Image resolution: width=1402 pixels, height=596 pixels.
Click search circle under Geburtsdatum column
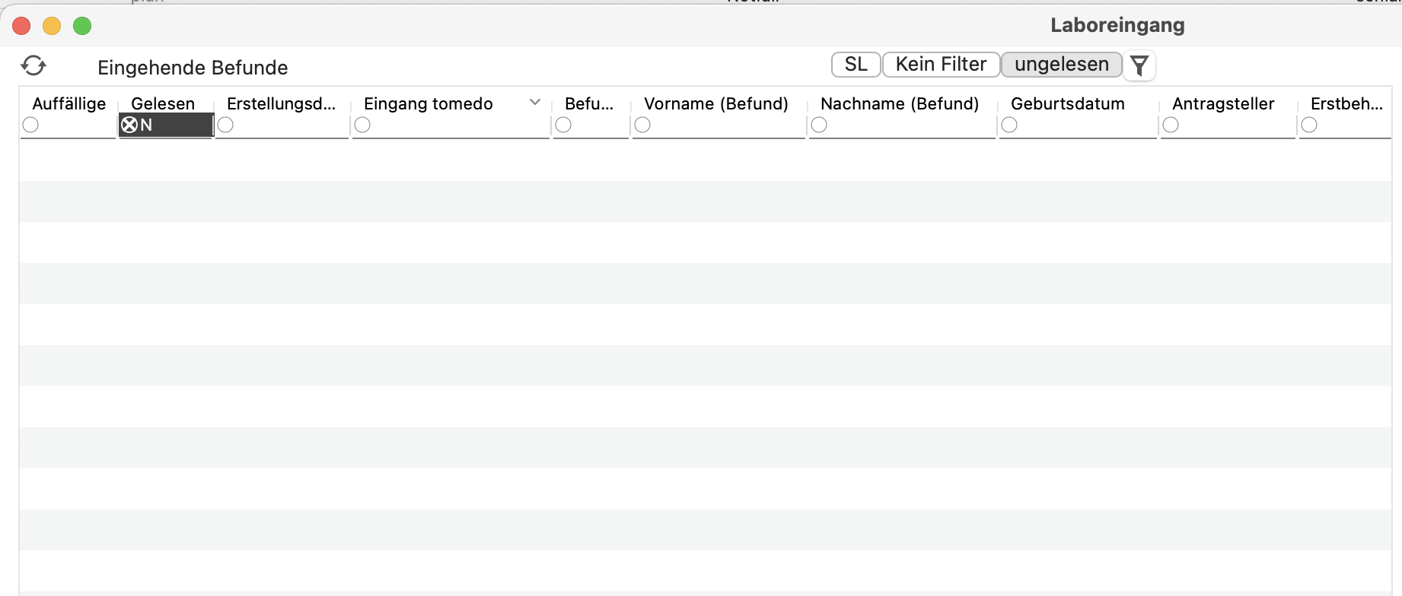tap(1009, 125)
